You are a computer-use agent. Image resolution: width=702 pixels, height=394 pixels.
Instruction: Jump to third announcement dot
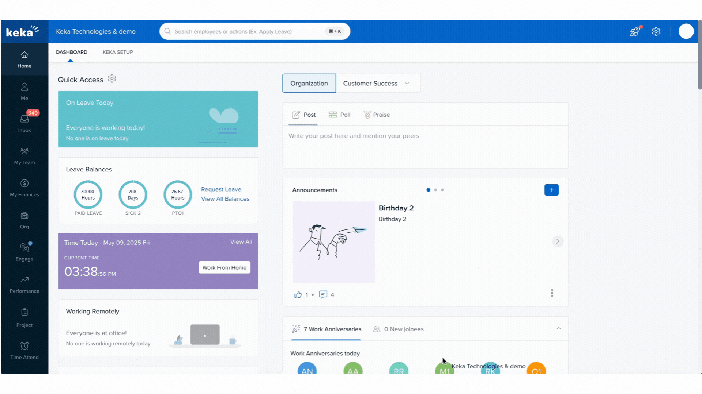442,190
